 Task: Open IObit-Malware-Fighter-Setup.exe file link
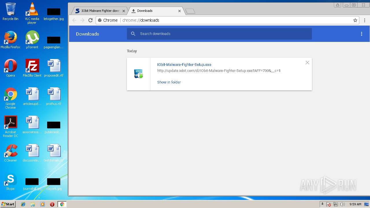pyautogui.click(x=184, y=65)
